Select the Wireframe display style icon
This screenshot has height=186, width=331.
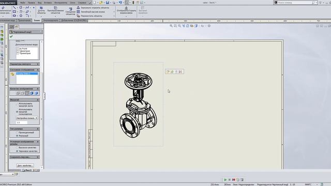click(x=18, y=93)
